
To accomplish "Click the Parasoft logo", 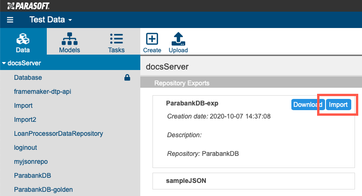I will [x=29, y=6].
